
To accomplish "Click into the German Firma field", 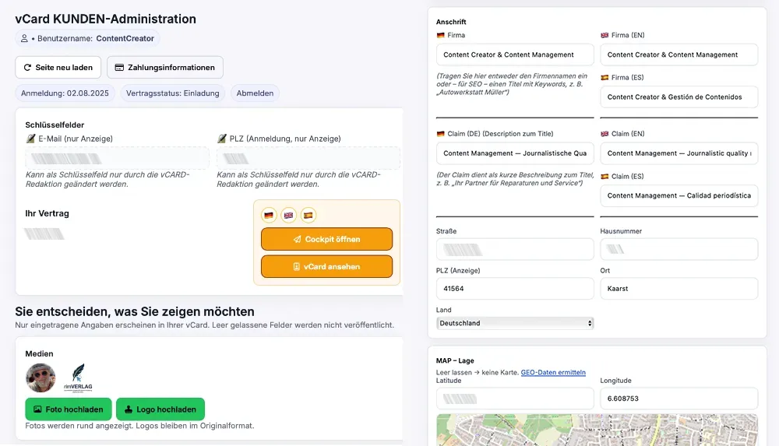I will 515,55.
